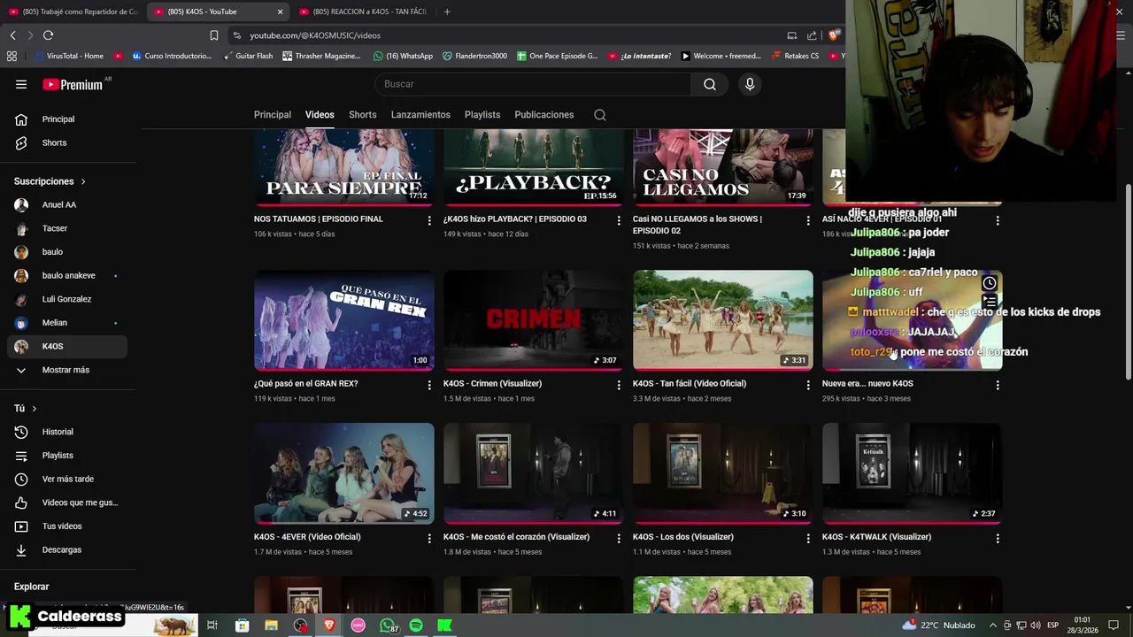Viewport: 1133px width, 637px height.
Task: Open Spotify from the taskbar
Action: point(416,625)
